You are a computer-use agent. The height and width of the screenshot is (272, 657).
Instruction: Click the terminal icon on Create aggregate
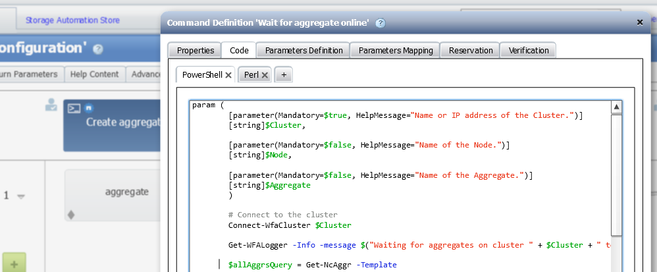pos(75,109)
